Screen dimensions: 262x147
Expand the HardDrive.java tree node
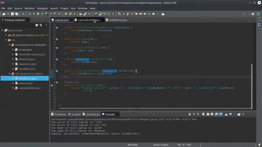point(13,78)
